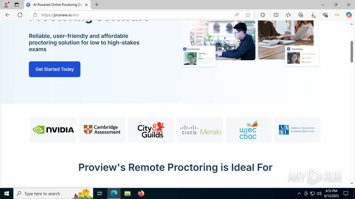
Task: Click the page scrollbar thumb
Action: click(352, 51)
